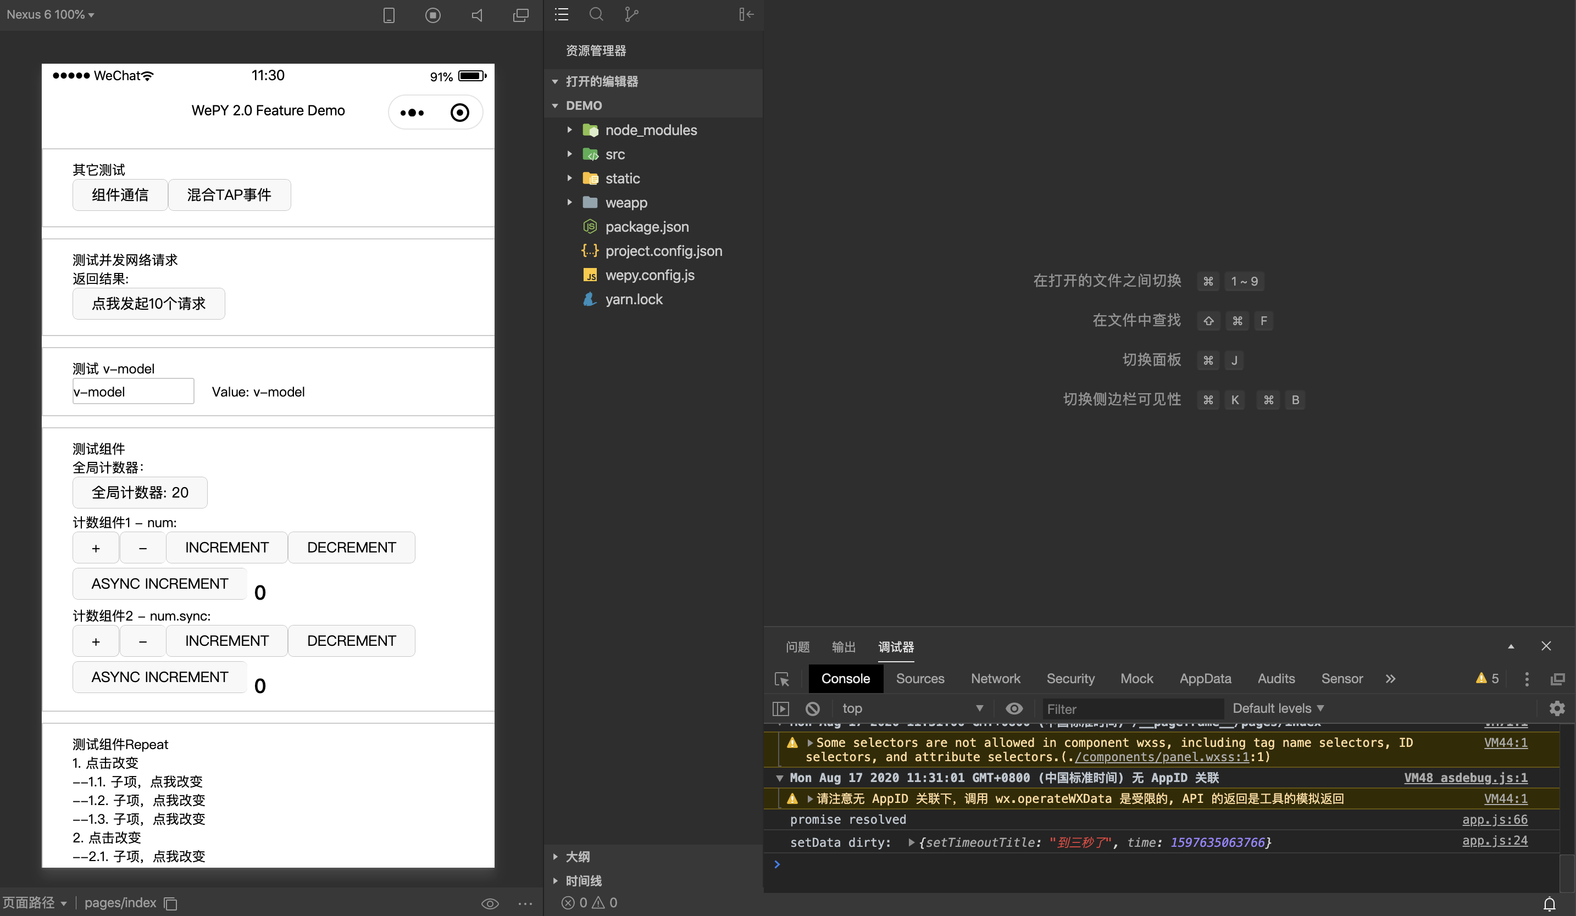
Task: Toggle the console sidebar panel button
Action: 780,708
